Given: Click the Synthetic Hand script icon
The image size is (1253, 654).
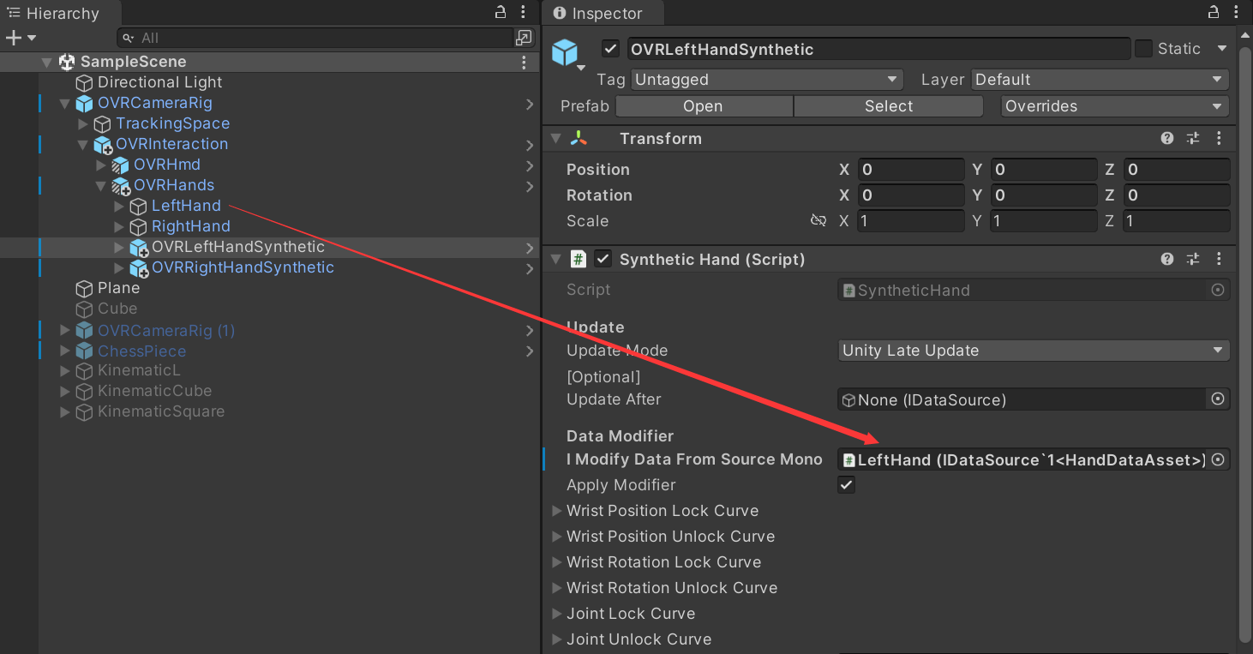Looking at the screenshot, I should tap(579, 259).
